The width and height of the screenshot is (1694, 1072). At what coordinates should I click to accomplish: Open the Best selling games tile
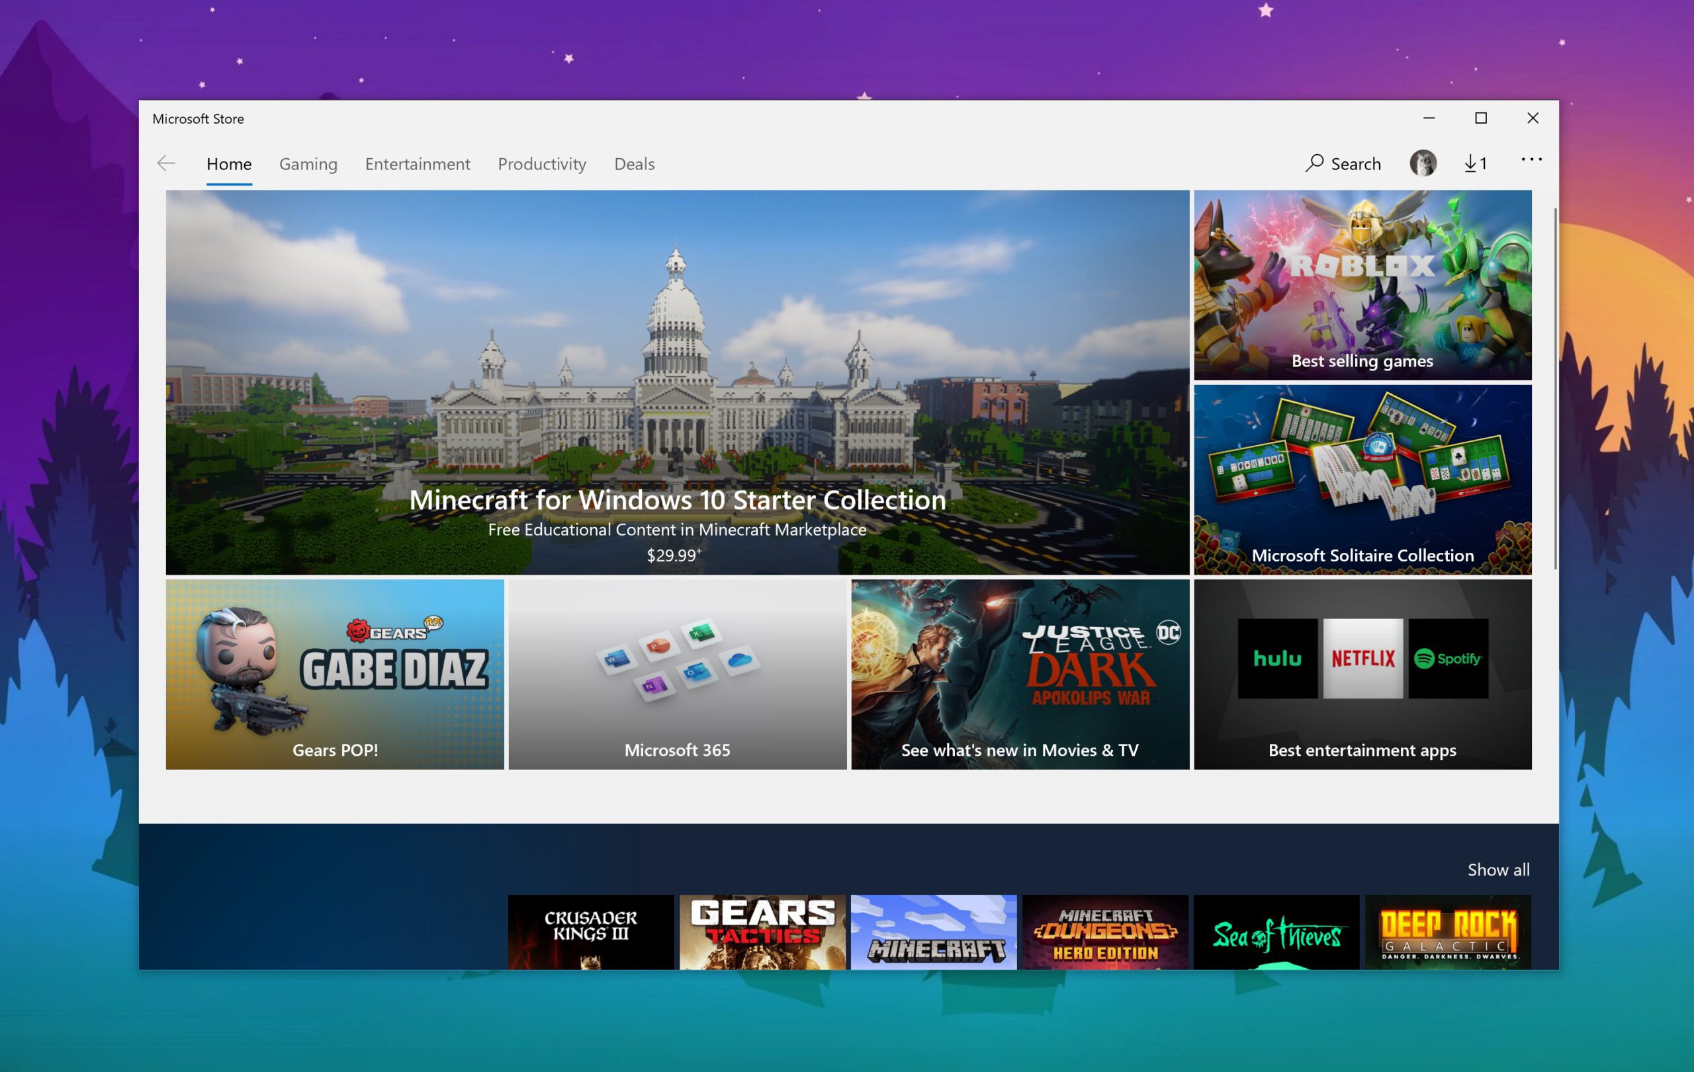pos(1362,286)
